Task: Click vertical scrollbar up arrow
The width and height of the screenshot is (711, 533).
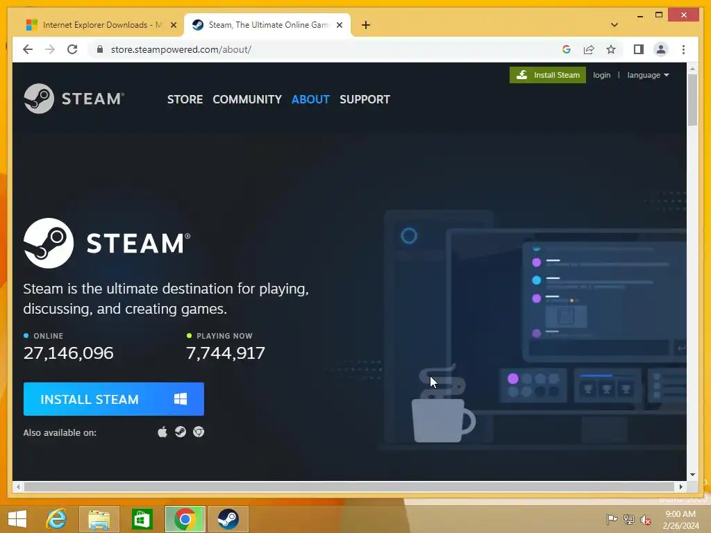Action: pyautogui.click(x=692, y=69)
